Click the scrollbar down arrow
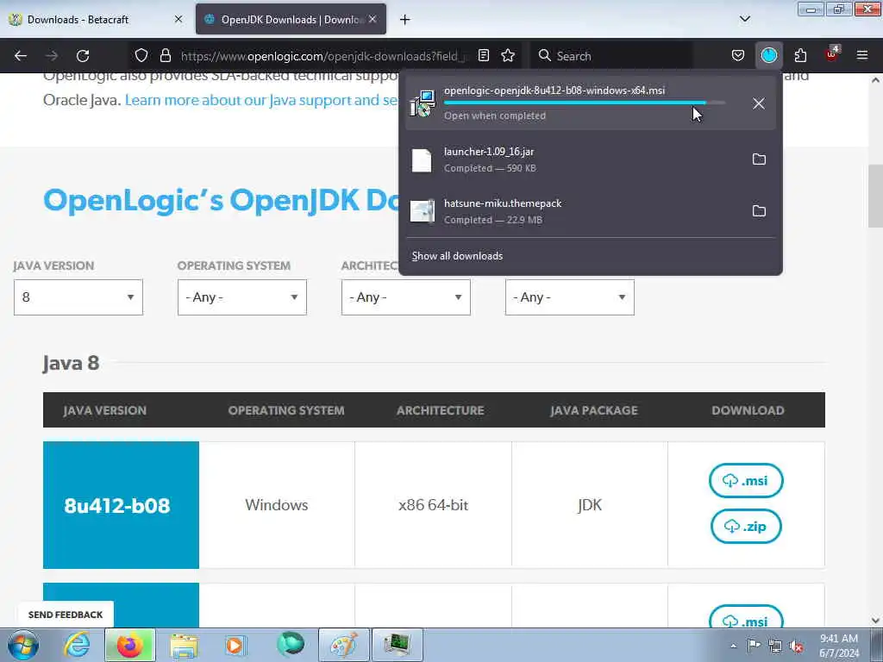 (x=875, y=621)
